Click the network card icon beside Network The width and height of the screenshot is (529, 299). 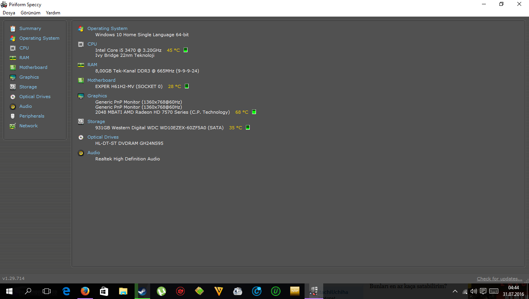coord(13,126)
